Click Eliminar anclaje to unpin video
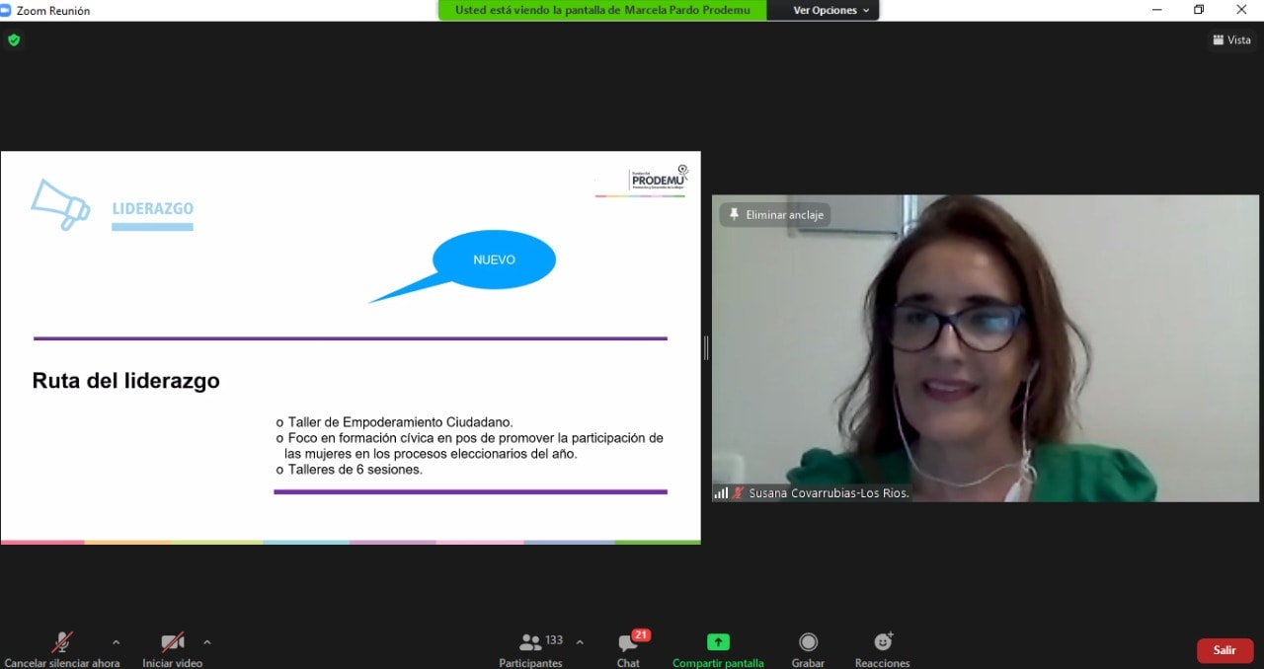The image size is (1264, 669). point(775,215)
